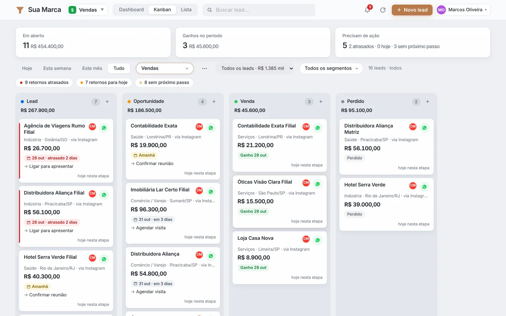The height and width of the screenshot is (316, 506).
Task: Open the Loja Casa Nova card
Action: (280, 258)
